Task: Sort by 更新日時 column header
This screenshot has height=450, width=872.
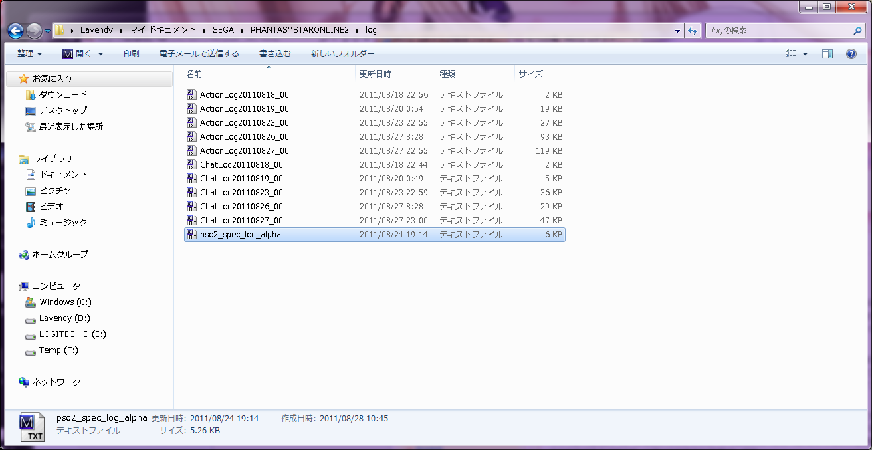Action: click(395, 74)
